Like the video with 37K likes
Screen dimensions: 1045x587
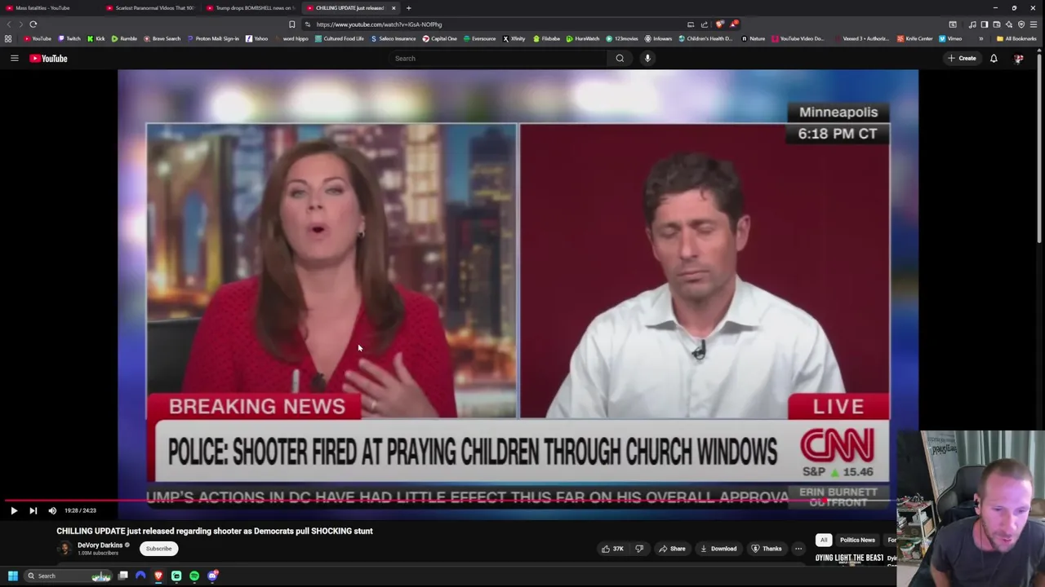click(x=612, y=549)
